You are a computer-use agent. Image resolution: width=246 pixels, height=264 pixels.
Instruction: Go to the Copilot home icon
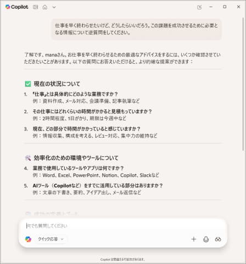tap(45, 7)
